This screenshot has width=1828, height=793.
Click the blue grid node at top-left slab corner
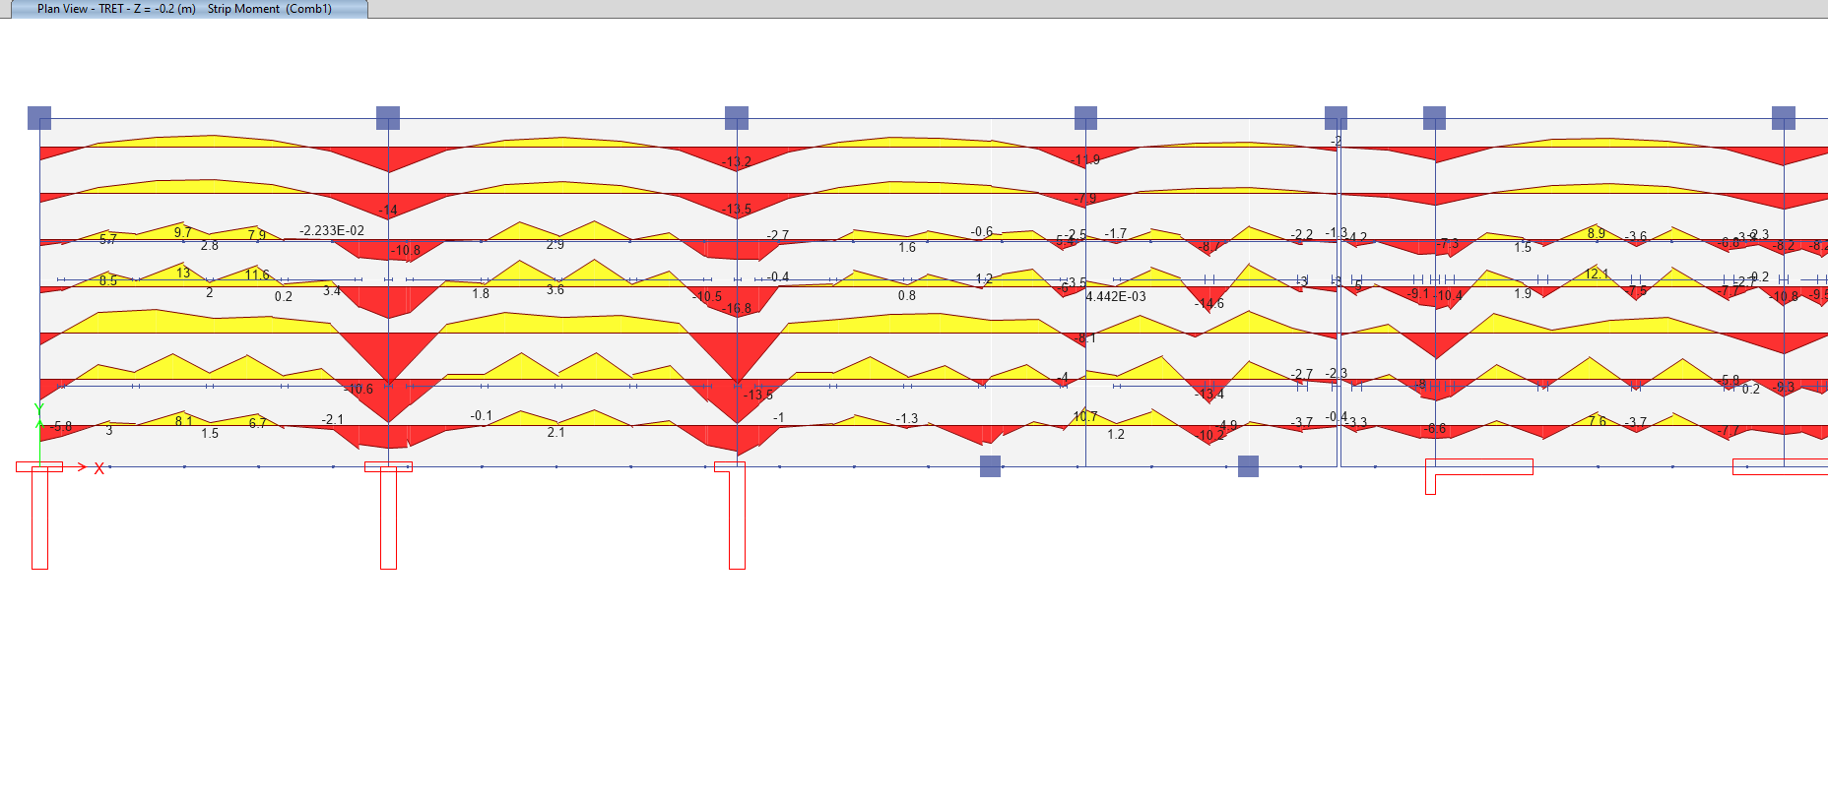pyautogui.click(x=39, y=118)
